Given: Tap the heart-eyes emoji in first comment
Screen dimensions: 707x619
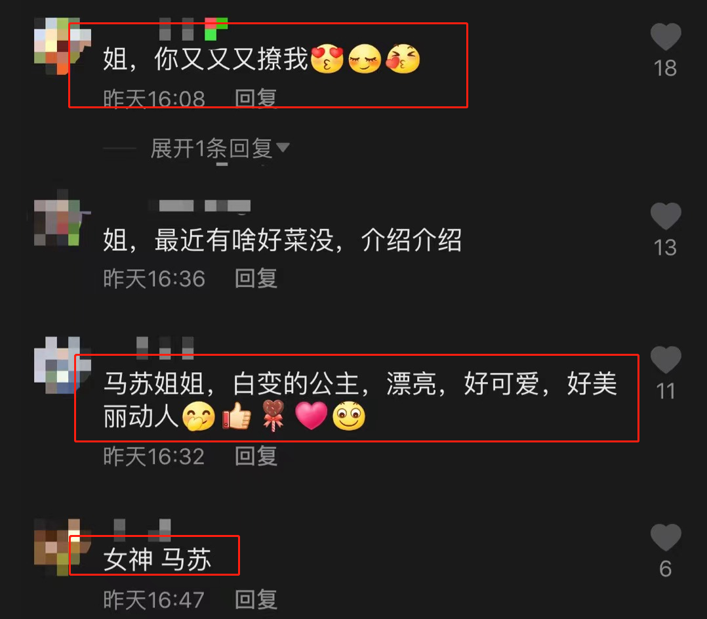Looking at the screenshot, I should 327,58.
